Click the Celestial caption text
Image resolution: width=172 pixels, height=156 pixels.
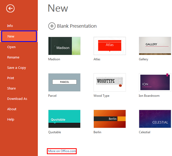click(145, 132)
